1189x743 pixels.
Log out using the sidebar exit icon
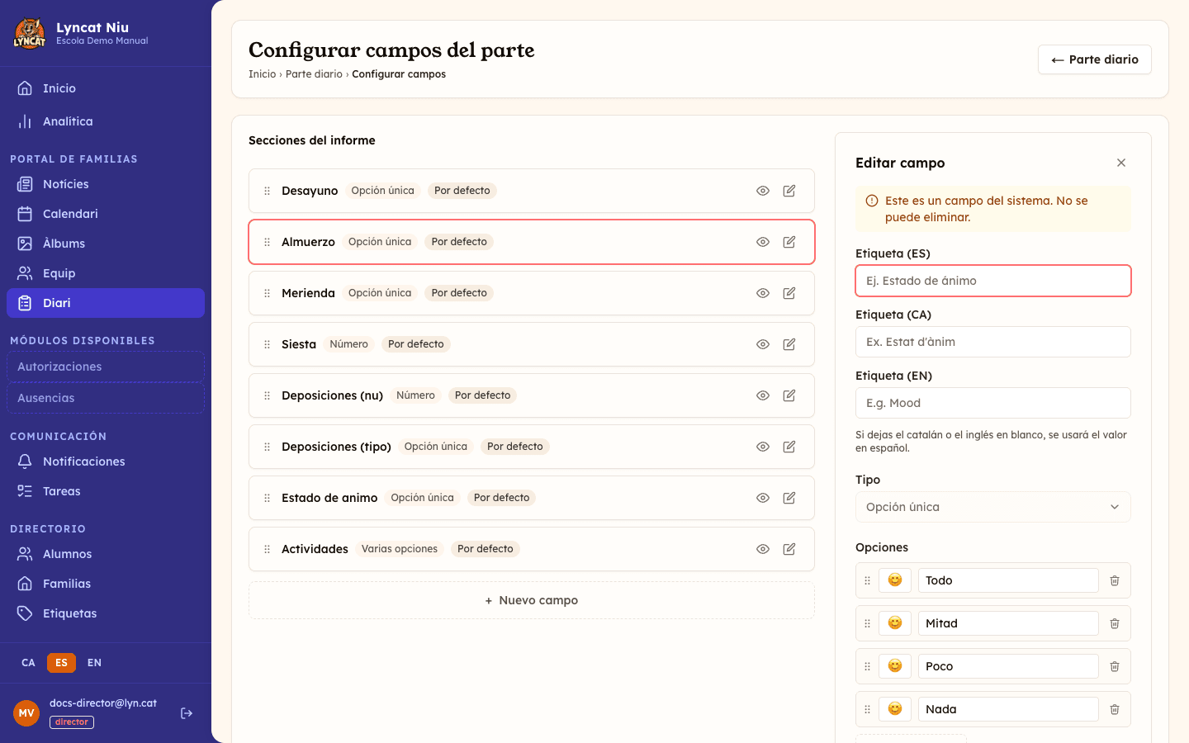click(x=187, y=713)
